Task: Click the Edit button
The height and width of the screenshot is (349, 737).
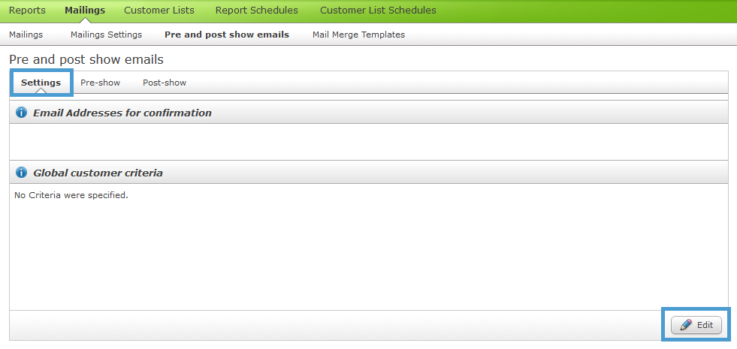Action: pos(696,325)
